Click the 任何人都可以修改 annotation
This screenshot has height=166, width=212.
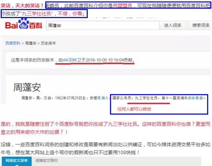click(x=134, y=109)
